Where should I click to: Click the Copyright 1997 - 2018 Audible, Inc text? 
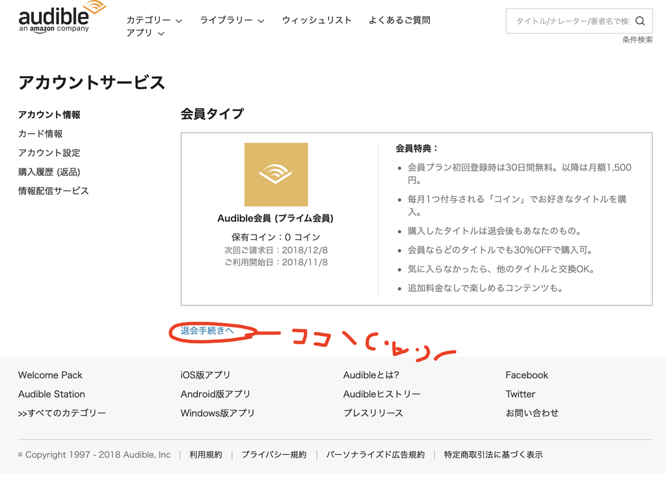pos(94,455)
